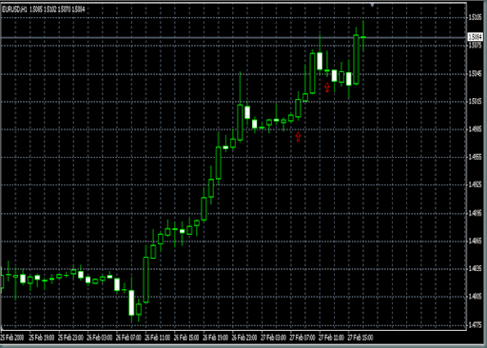Click the 1.4925 price scale label
Screen dimensions: 487x348
[475, 184]
